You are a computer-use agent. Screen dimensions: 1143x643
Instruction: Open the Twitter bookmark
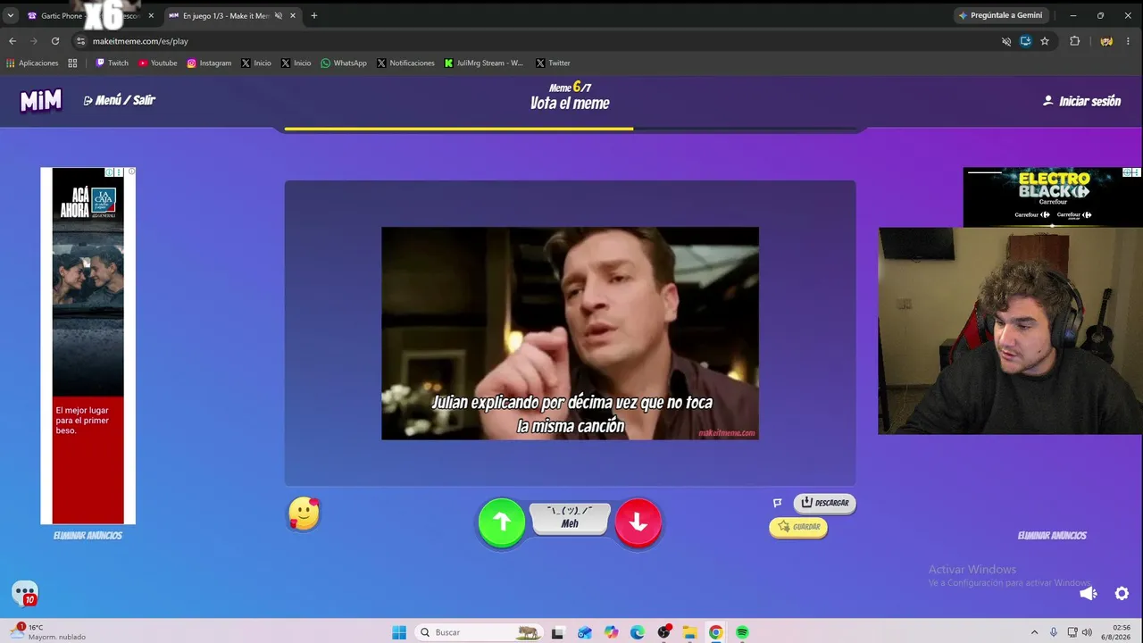553,63
